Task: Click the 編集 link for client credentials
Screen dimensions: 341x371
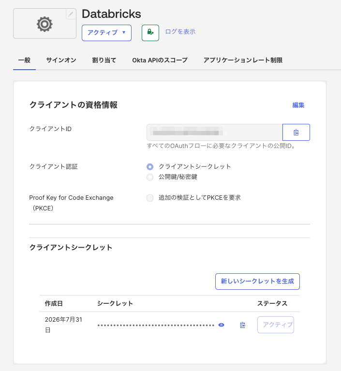Action: (298, 105)
